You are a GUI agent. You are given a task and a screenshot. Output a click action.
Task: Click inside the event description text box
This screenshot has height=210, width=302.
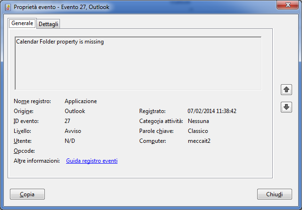138,63
